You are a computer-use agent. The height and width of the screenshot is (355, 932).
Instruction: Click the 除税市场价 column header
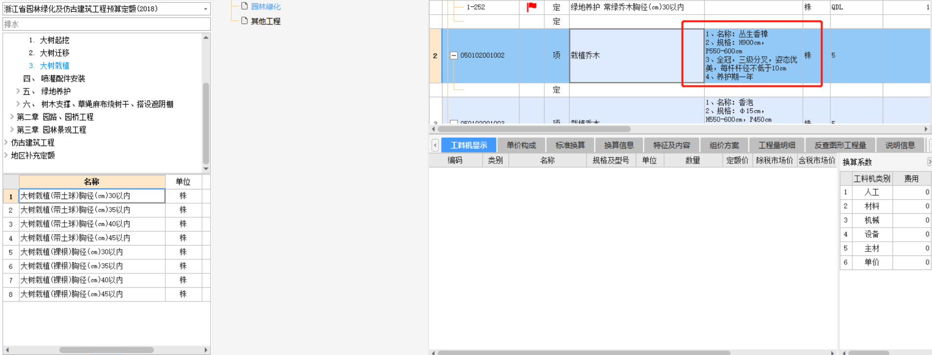(x=774, y=160)
